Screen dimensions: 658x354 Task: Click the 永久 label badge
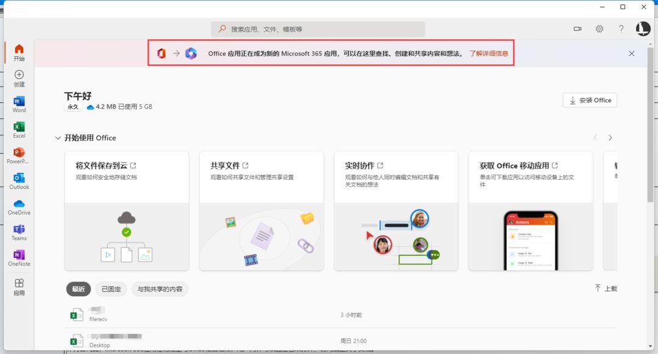click(73, 107)
